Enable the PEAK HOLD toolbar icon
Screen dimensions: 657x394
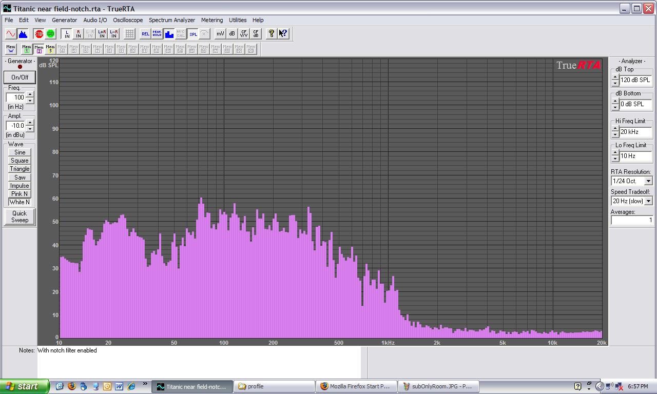157,34
